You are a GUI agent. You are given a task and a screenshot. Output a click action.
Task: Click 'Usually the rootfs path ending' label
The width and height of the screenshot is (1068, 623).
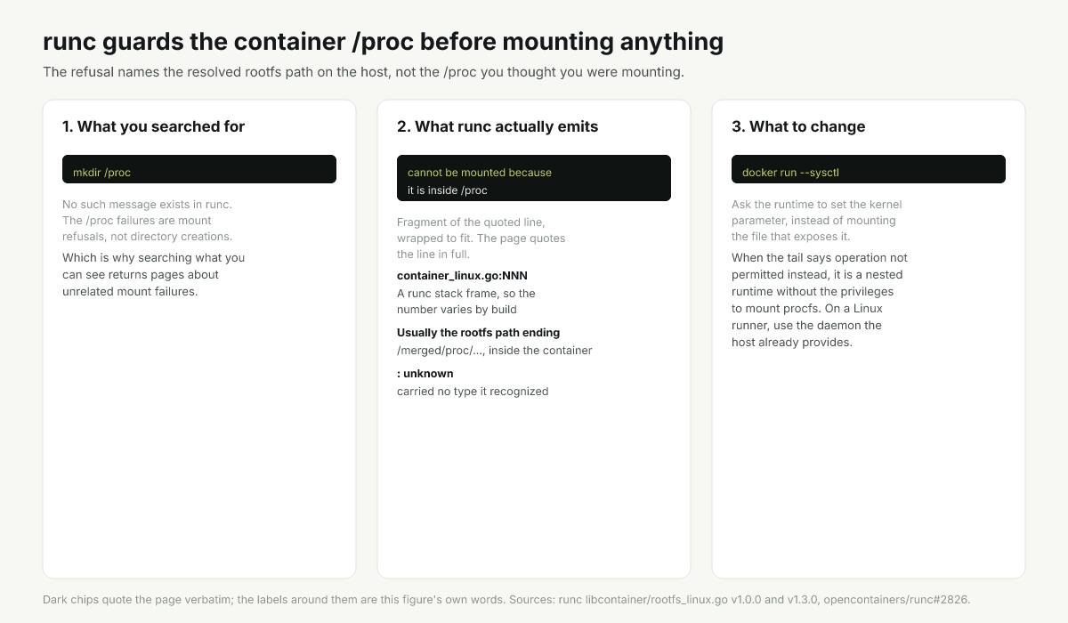(x=478, y=333)
